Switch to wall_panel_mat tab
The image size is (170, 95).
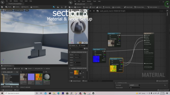pyautogui.click(x=81, y=4)
